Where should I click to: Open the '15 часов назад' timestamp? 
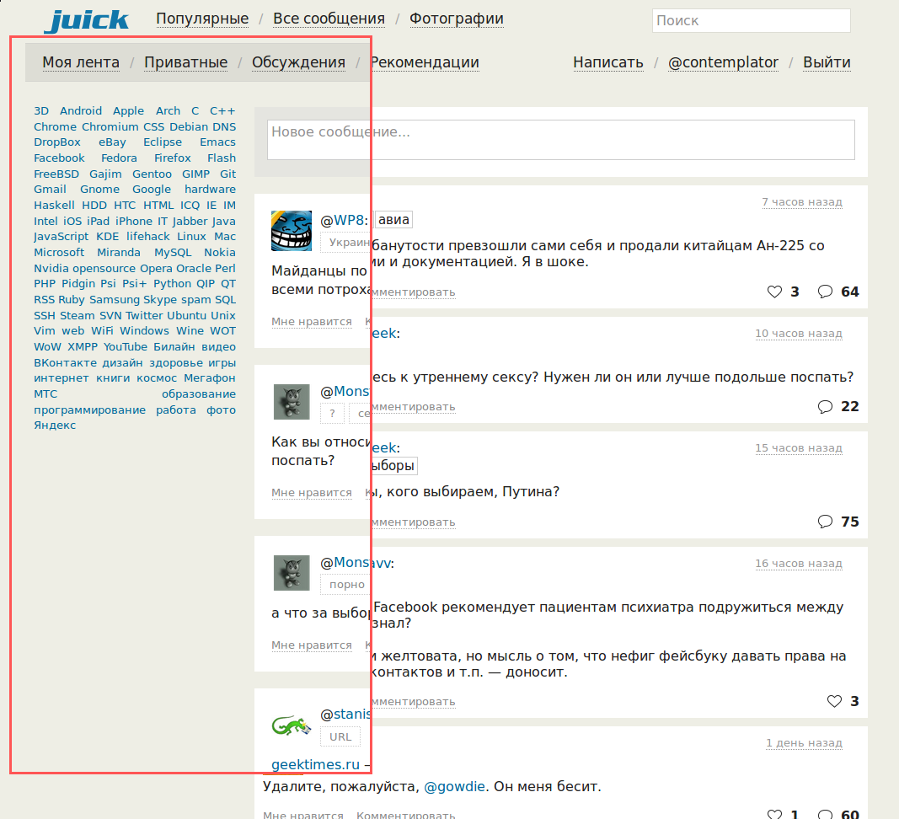tap(799, 448)
